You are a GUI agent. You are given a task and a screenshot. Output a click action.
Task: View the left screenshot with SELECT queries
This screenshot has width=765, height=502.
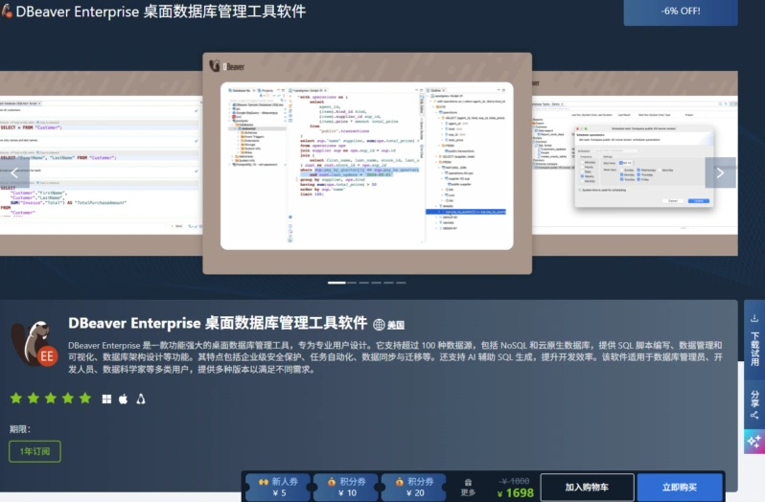(x=101, y=163)
